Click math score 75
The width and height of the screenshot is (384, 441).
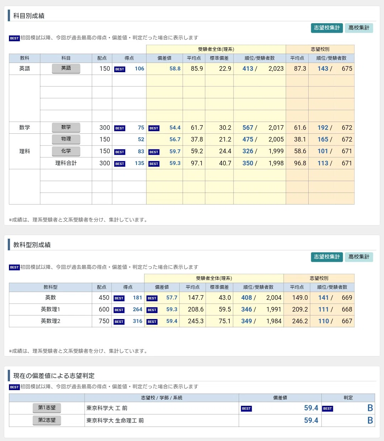[x=141, y=128]
